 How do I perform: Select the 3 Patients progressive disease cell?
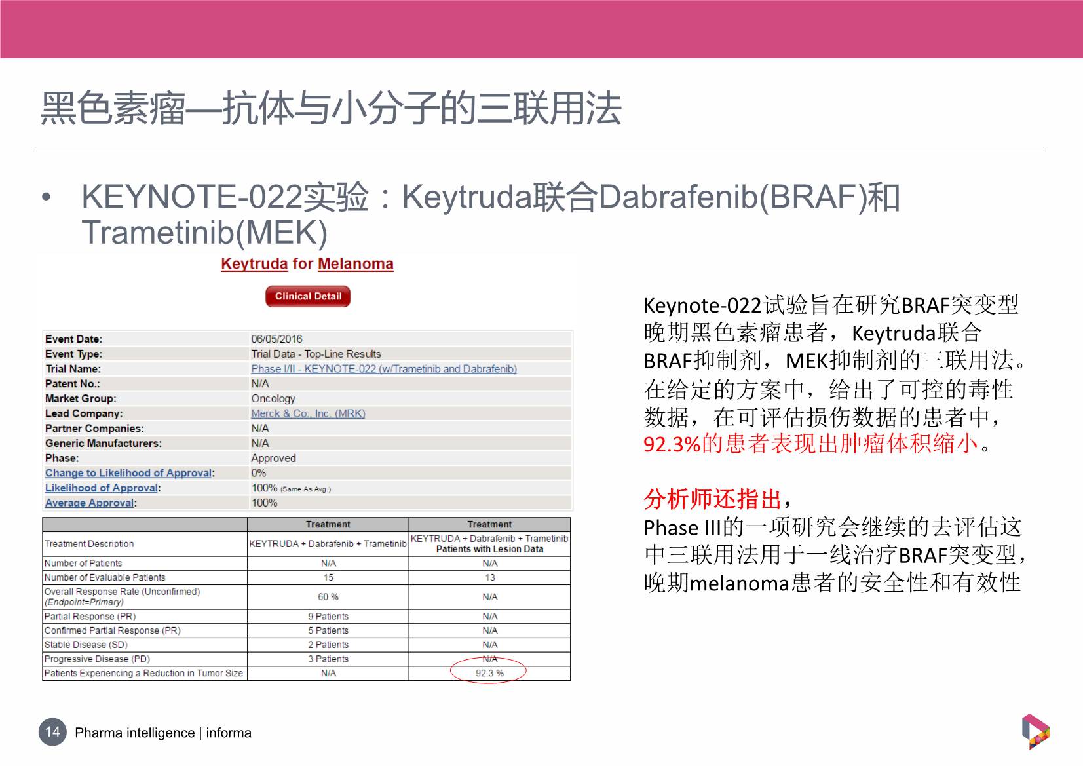pos(328,659)
